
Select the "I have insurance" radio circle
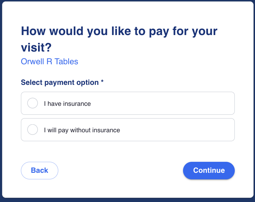(33, 103)
